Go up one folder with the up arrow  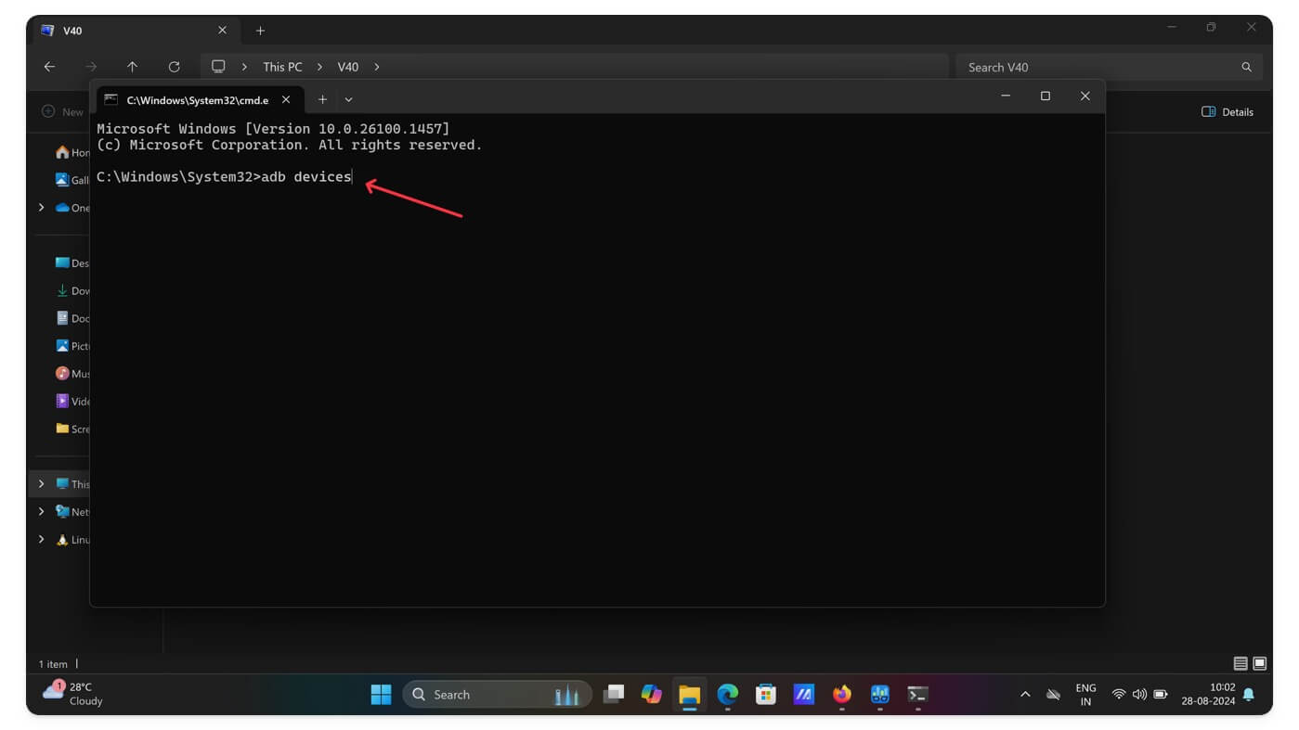(132, 67)
